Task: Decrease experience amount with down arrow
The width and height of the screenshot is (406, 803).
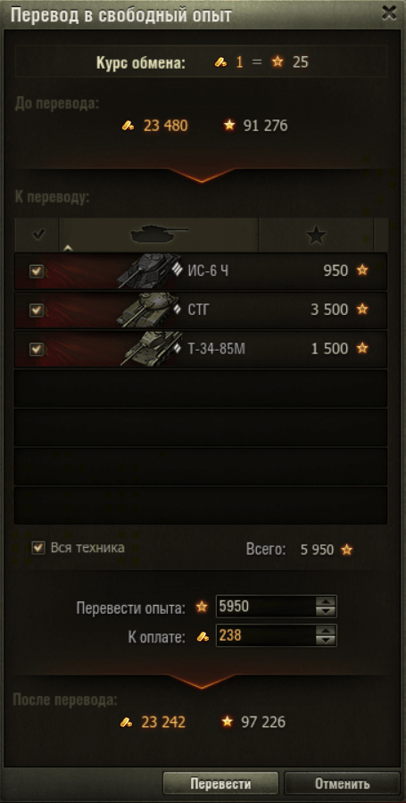Action: (x=326, y=612)
